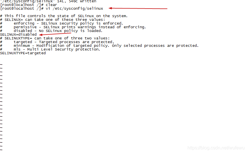Click the vi /etc/sysconfig/selinux command
Screen dimensions: 247x153
tap(74, 9)
